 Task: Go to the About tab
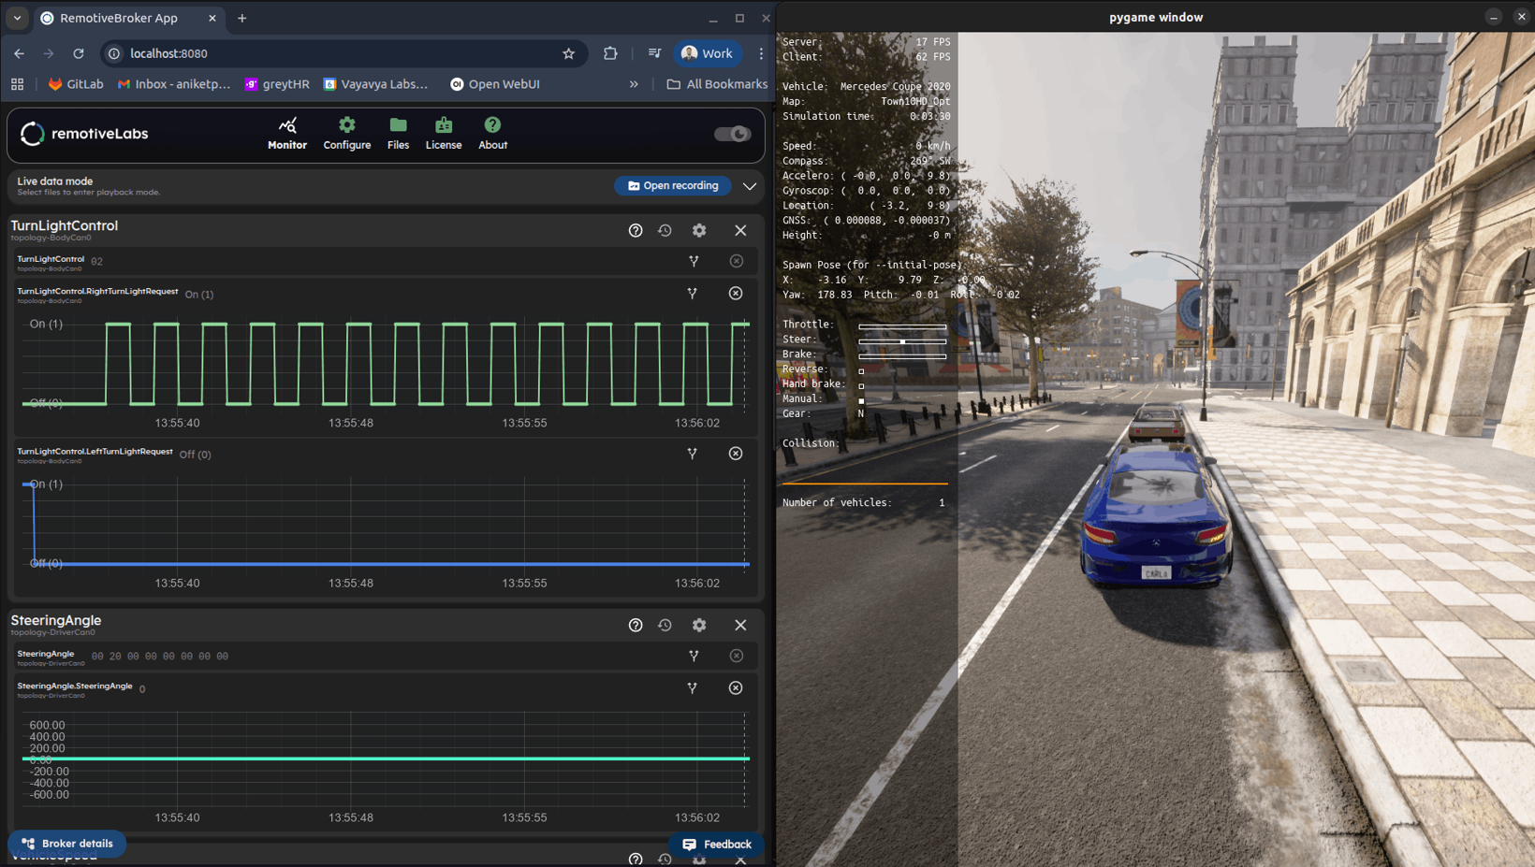click(x=492, y=134)
